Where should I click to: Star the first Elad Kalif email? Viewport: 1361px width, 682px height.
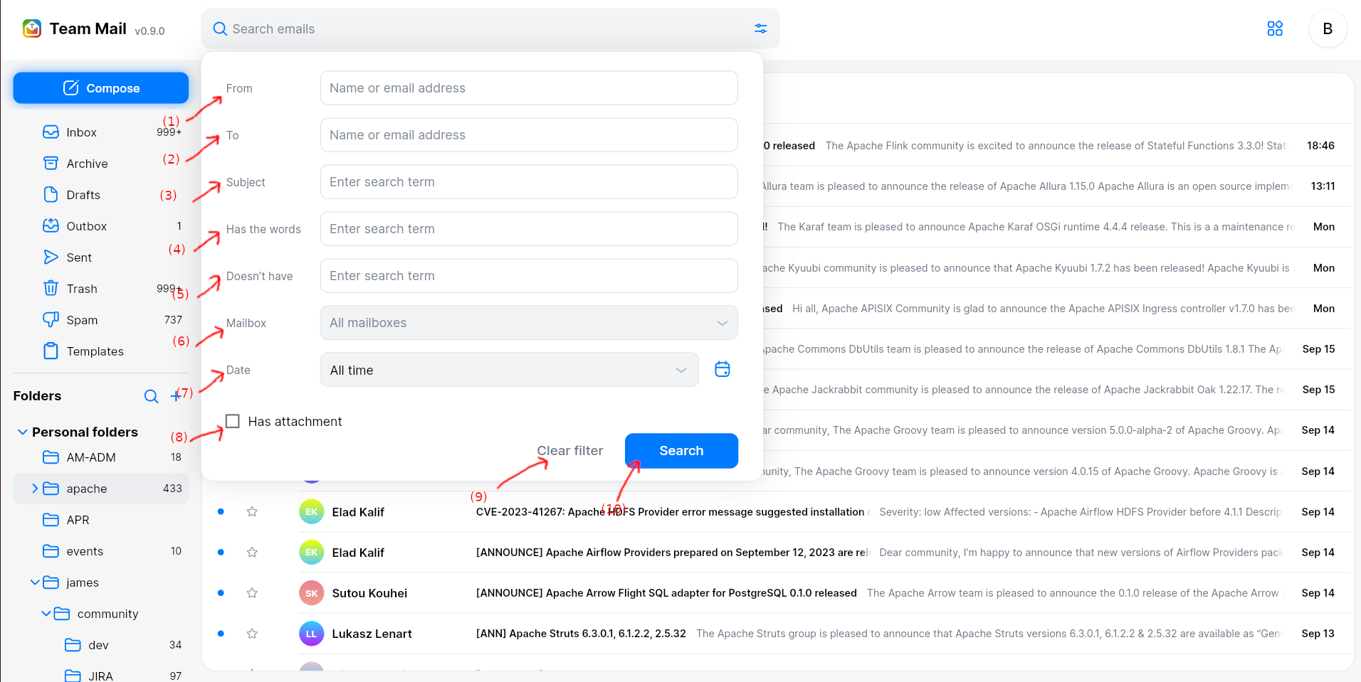252,511
